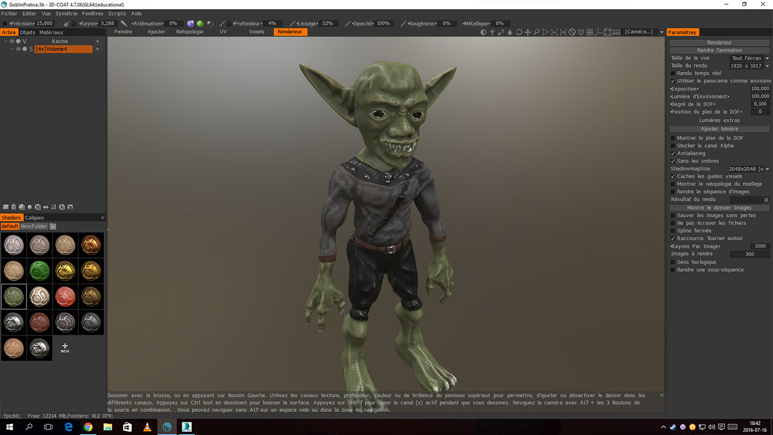Open the NewFolder shader folder

[x=34, y=227]
